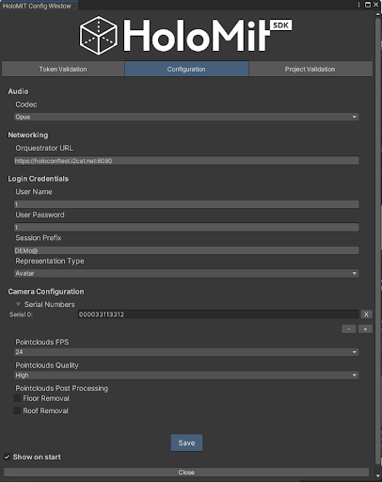Viewport: 382px width, 482px height.
Task: Open the window kebab options menu
Action: pyautogui.click(x=358, y=5)
